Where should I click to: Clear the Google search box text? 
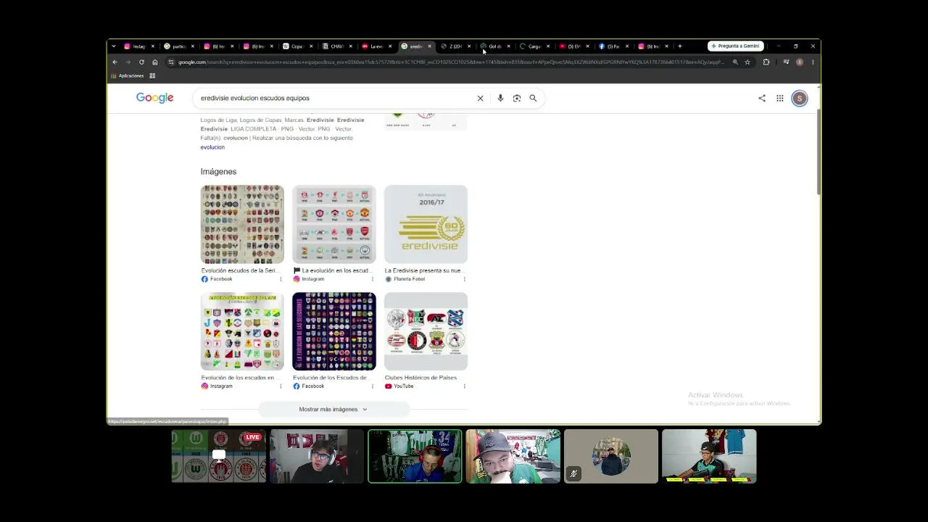click(x=480, y=99)
